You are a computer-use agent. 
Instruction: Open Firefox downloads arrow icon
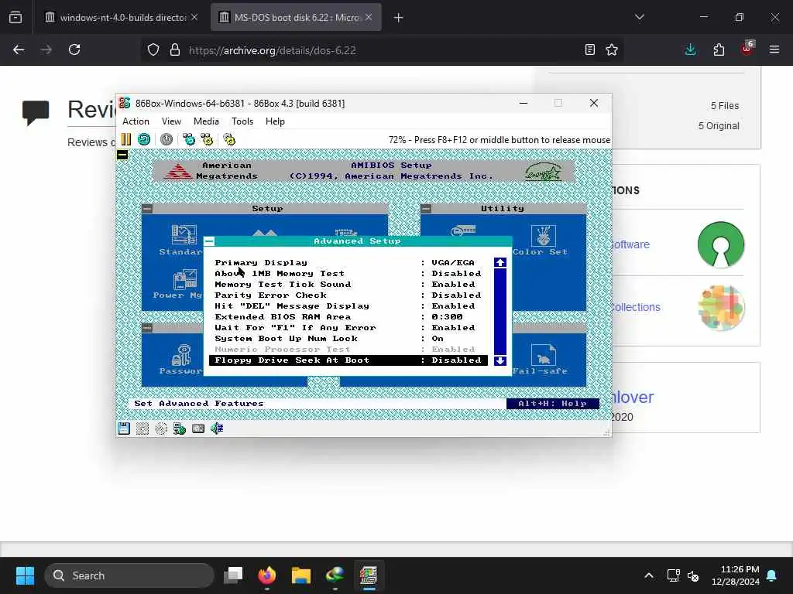690,49
